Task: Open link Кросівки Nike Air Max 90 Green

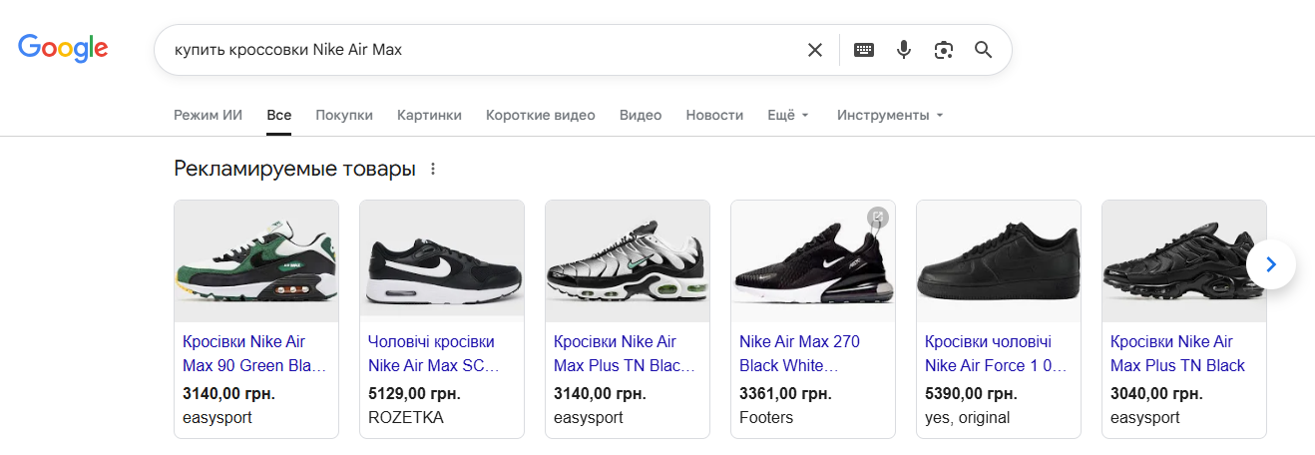Action: click(254, 353)
